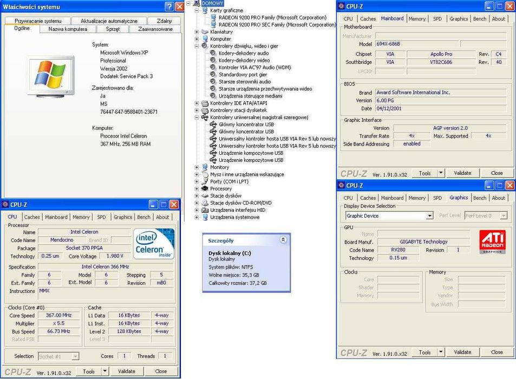Click the Intel Celeron 366 MHz specification field

click(105, 267)
